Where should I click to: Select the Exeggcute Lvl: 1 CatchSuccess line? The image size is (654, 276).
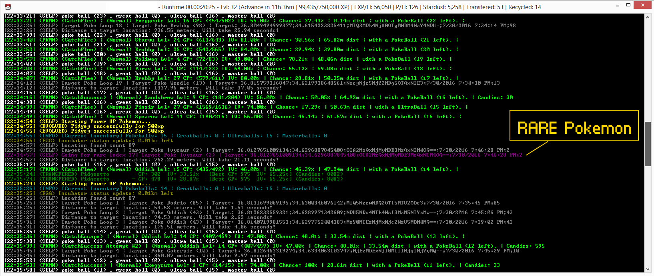[x=252, y=265]
